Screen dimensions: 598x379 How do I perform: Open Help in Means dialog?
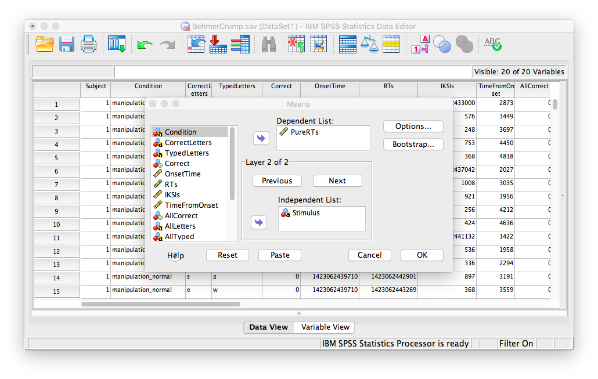(x=175, y=255)
